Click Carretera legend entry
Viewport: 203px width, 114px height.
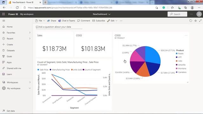pyautogui.click(x=181, y=72)
